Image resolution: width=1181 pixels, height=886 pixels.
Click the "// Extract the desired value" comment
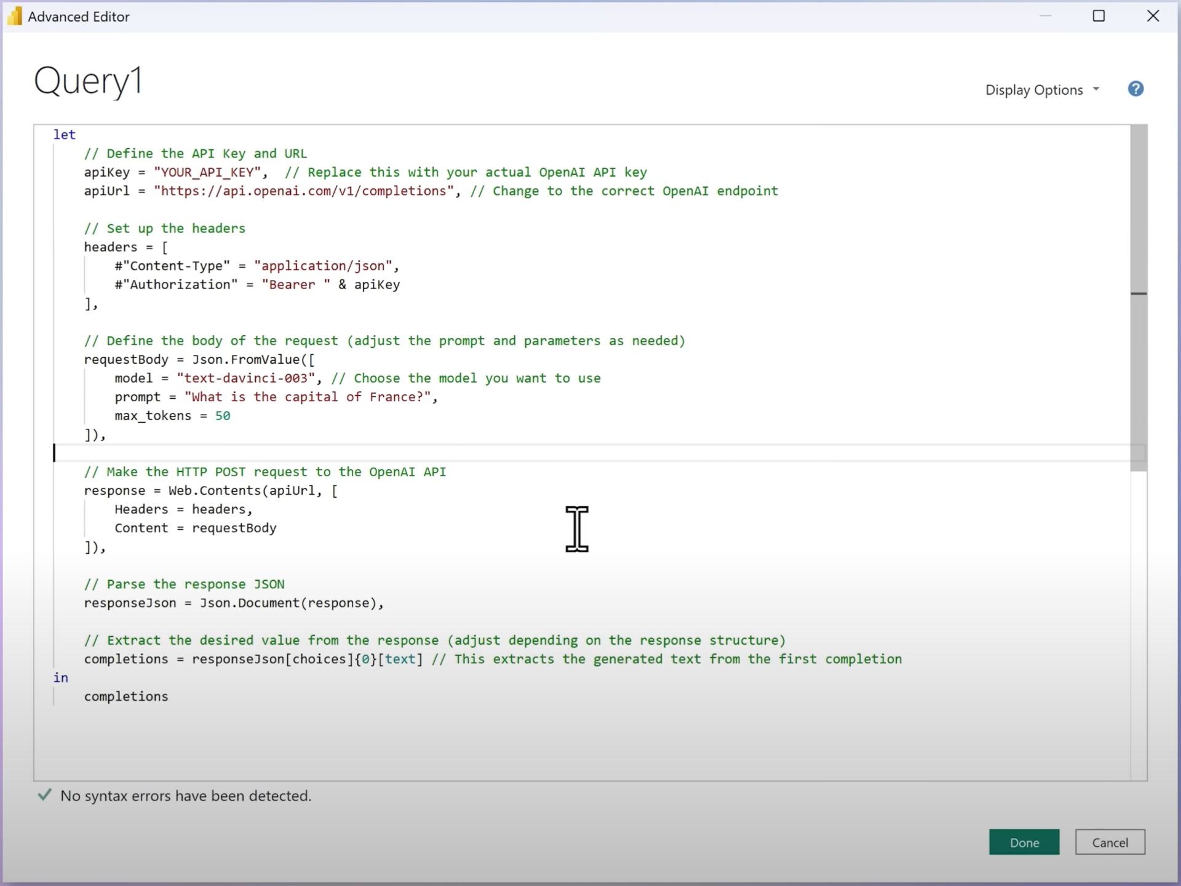tap(435, 640)
